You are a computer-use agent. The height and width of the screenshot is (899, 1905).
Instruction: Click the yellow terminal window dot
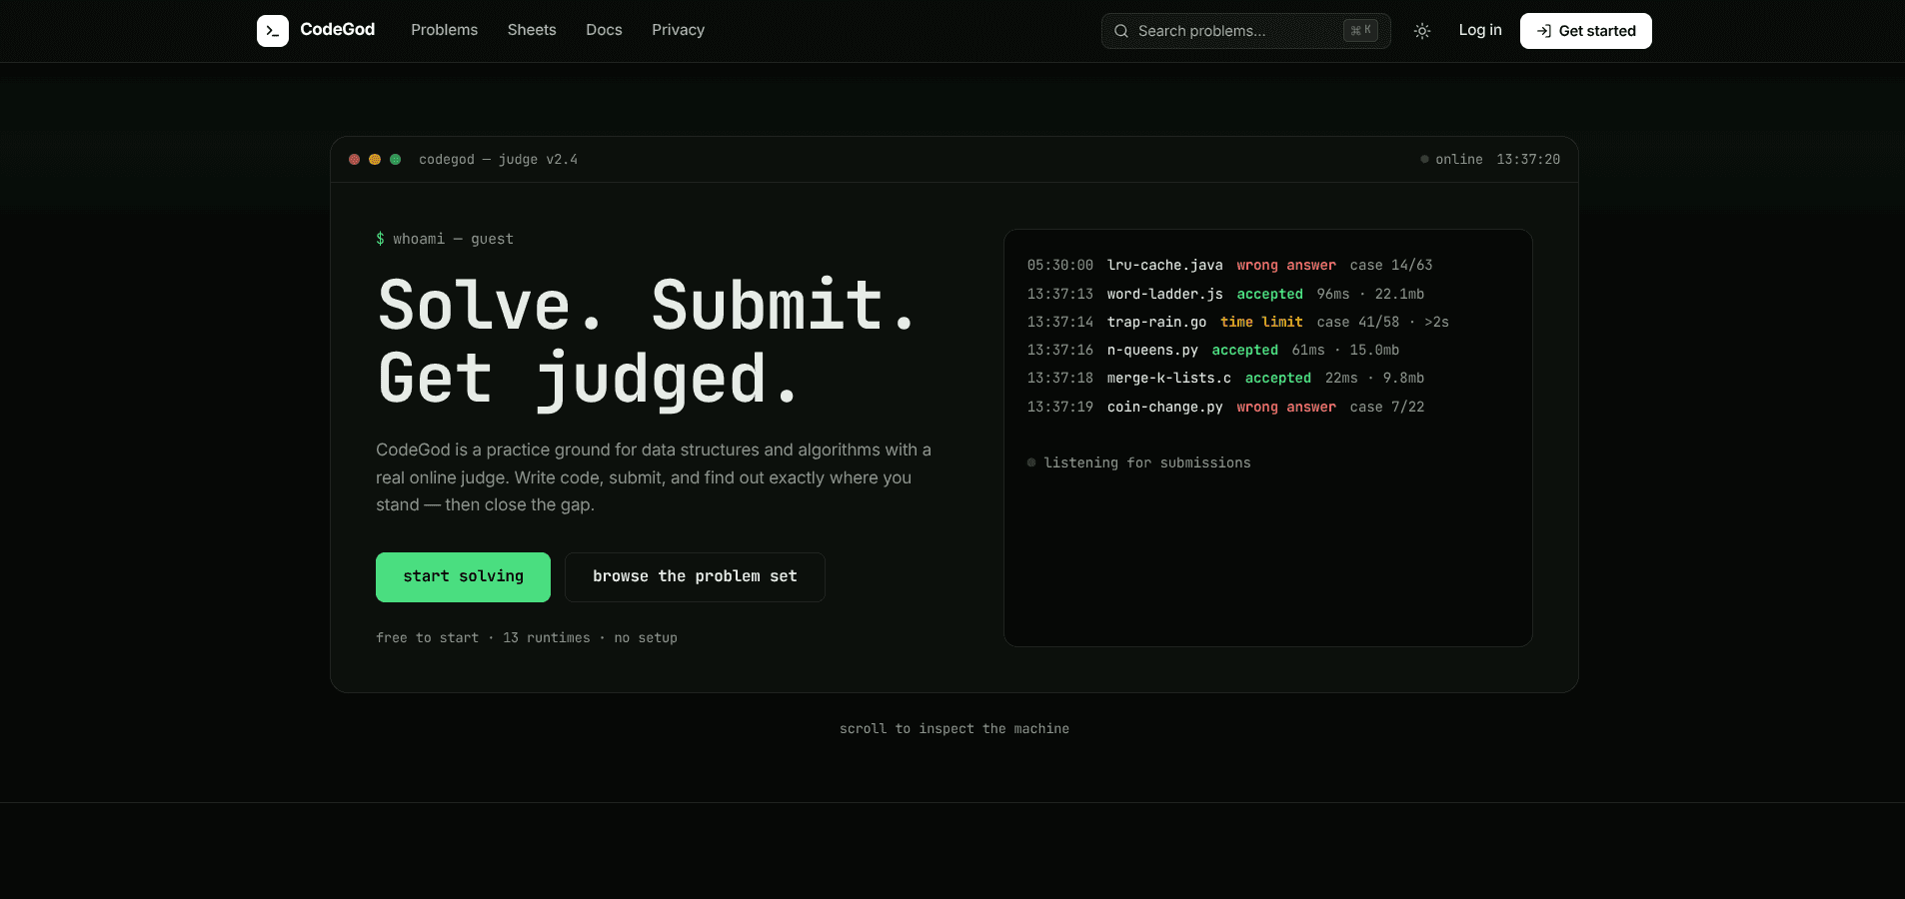[x=375, y=159]
